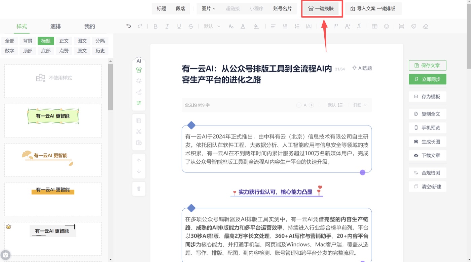Click 导入文案 一键排版 button

373,9
